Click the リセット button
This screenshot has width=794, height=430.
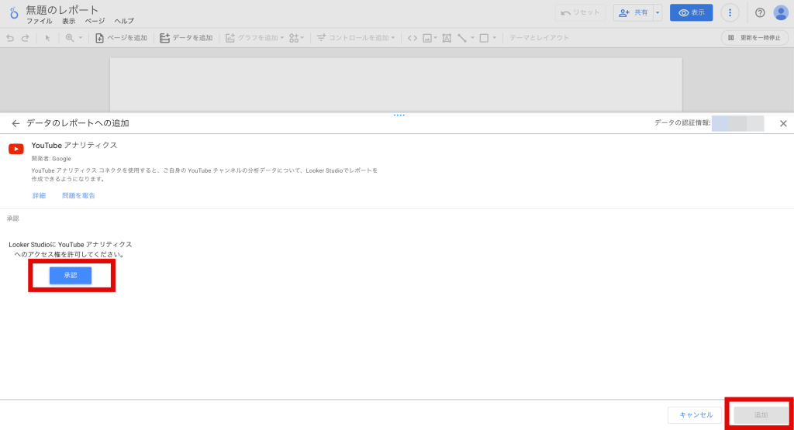click(580, 12)
